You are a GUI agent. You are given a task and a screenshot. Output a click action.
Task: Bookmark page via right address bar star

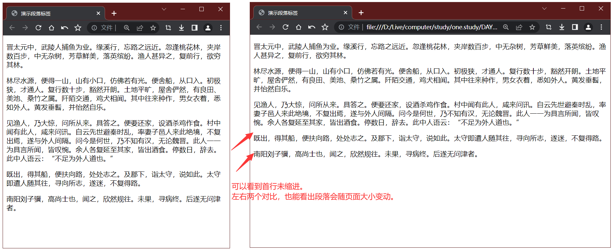tap(532, 27)
